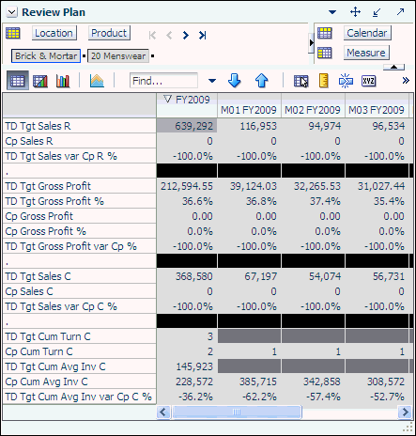This screenshot has width=416, height=436.
Task: Click the table-with-cursor toolbar icon
Action: point(301,81)
